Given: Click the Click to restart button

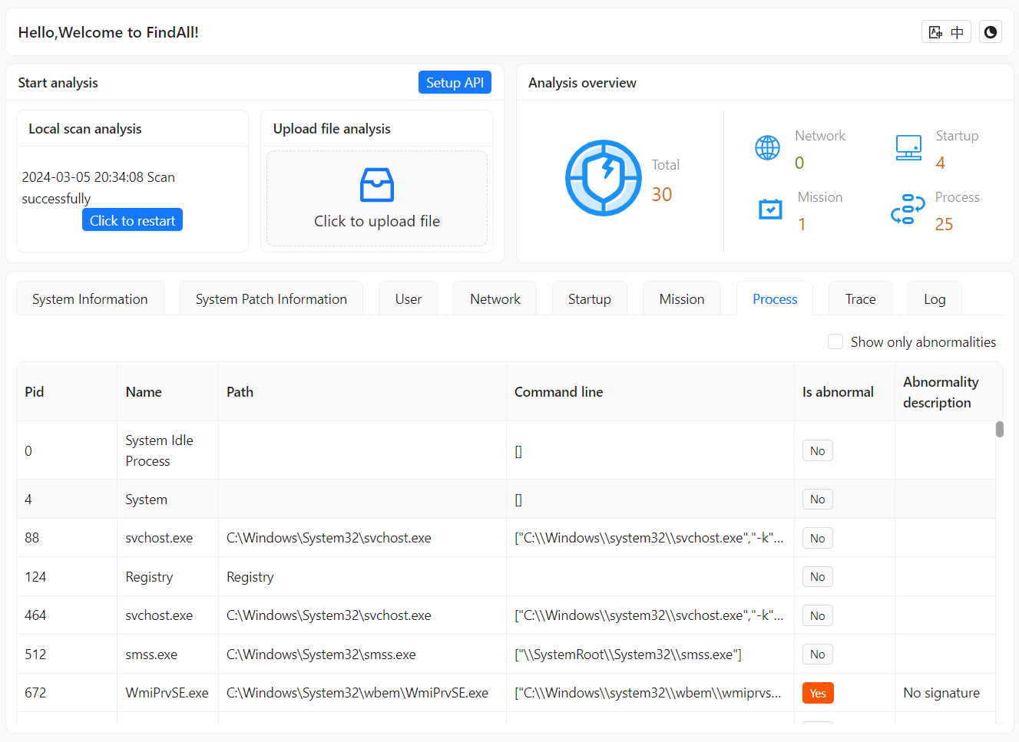Looking at the screenshot, I should pos(132,220).
